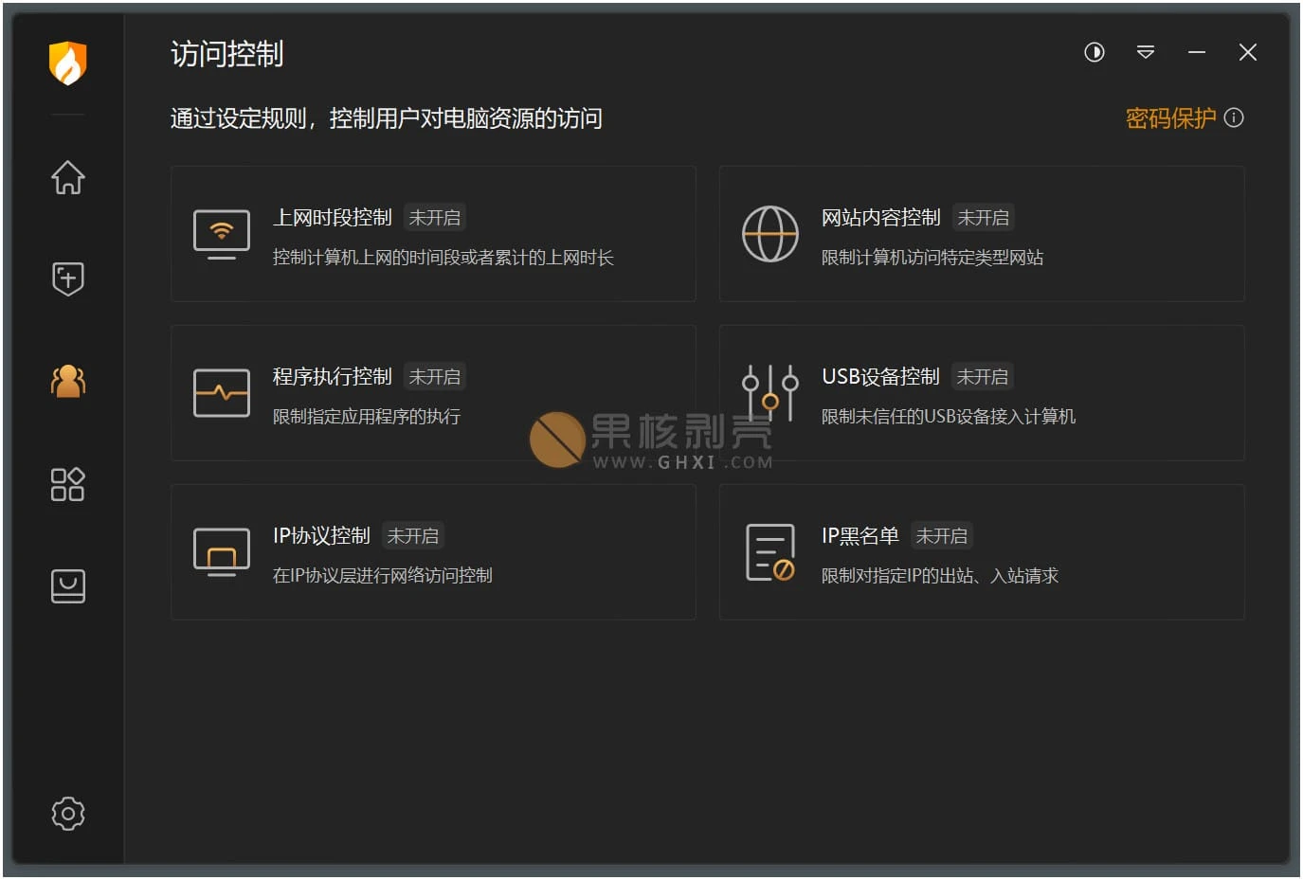Open IP黑名单 title
The image size is (1303, 880).
point(860,536)
